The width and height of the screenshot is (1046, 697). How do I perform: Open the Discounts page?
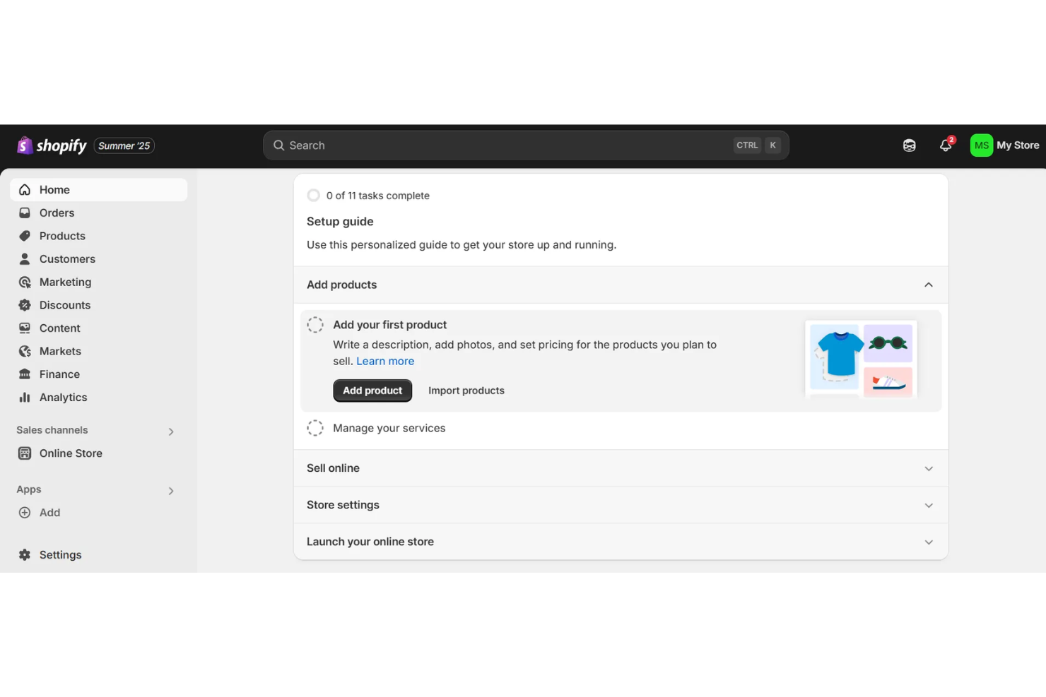click(64, 305)
